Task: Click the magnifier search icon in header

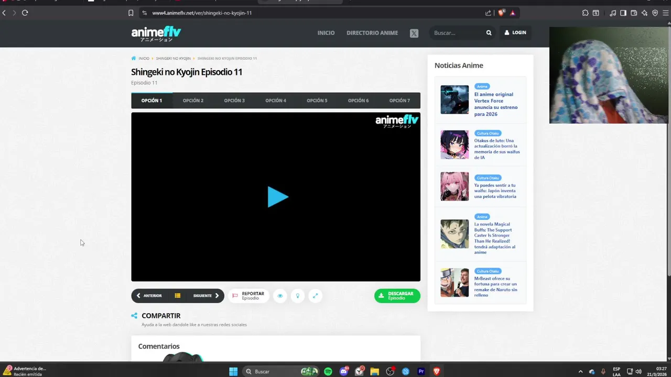Action: pos(489,33)
